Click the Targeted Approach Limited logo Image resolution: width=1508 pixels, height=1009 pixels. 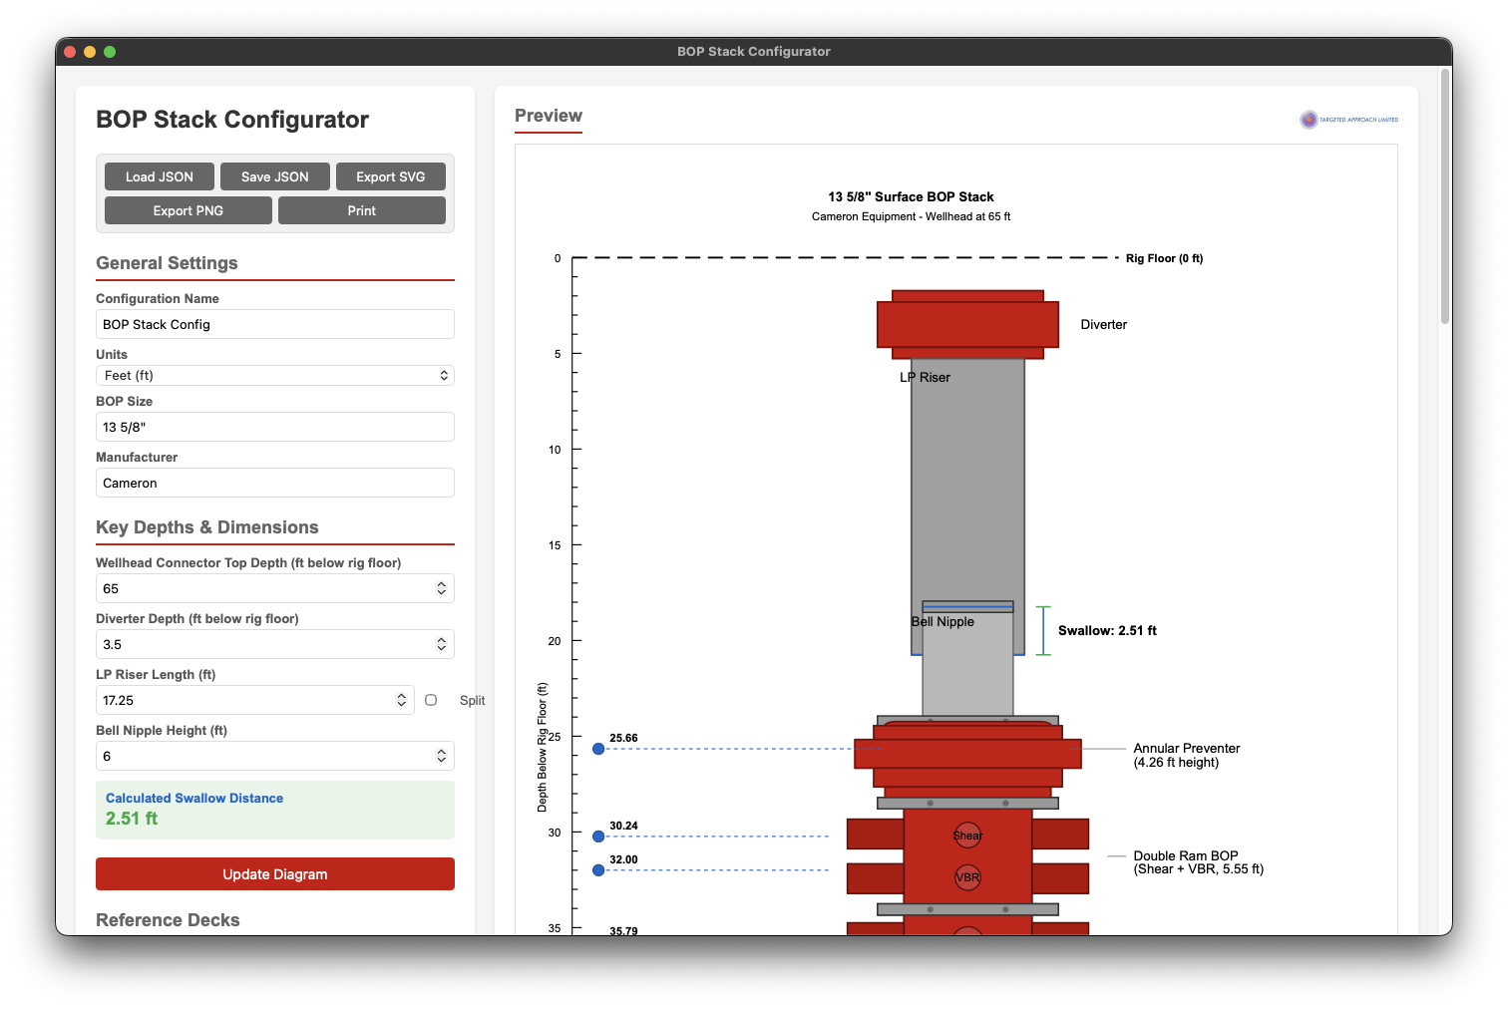coord(1348,119)
